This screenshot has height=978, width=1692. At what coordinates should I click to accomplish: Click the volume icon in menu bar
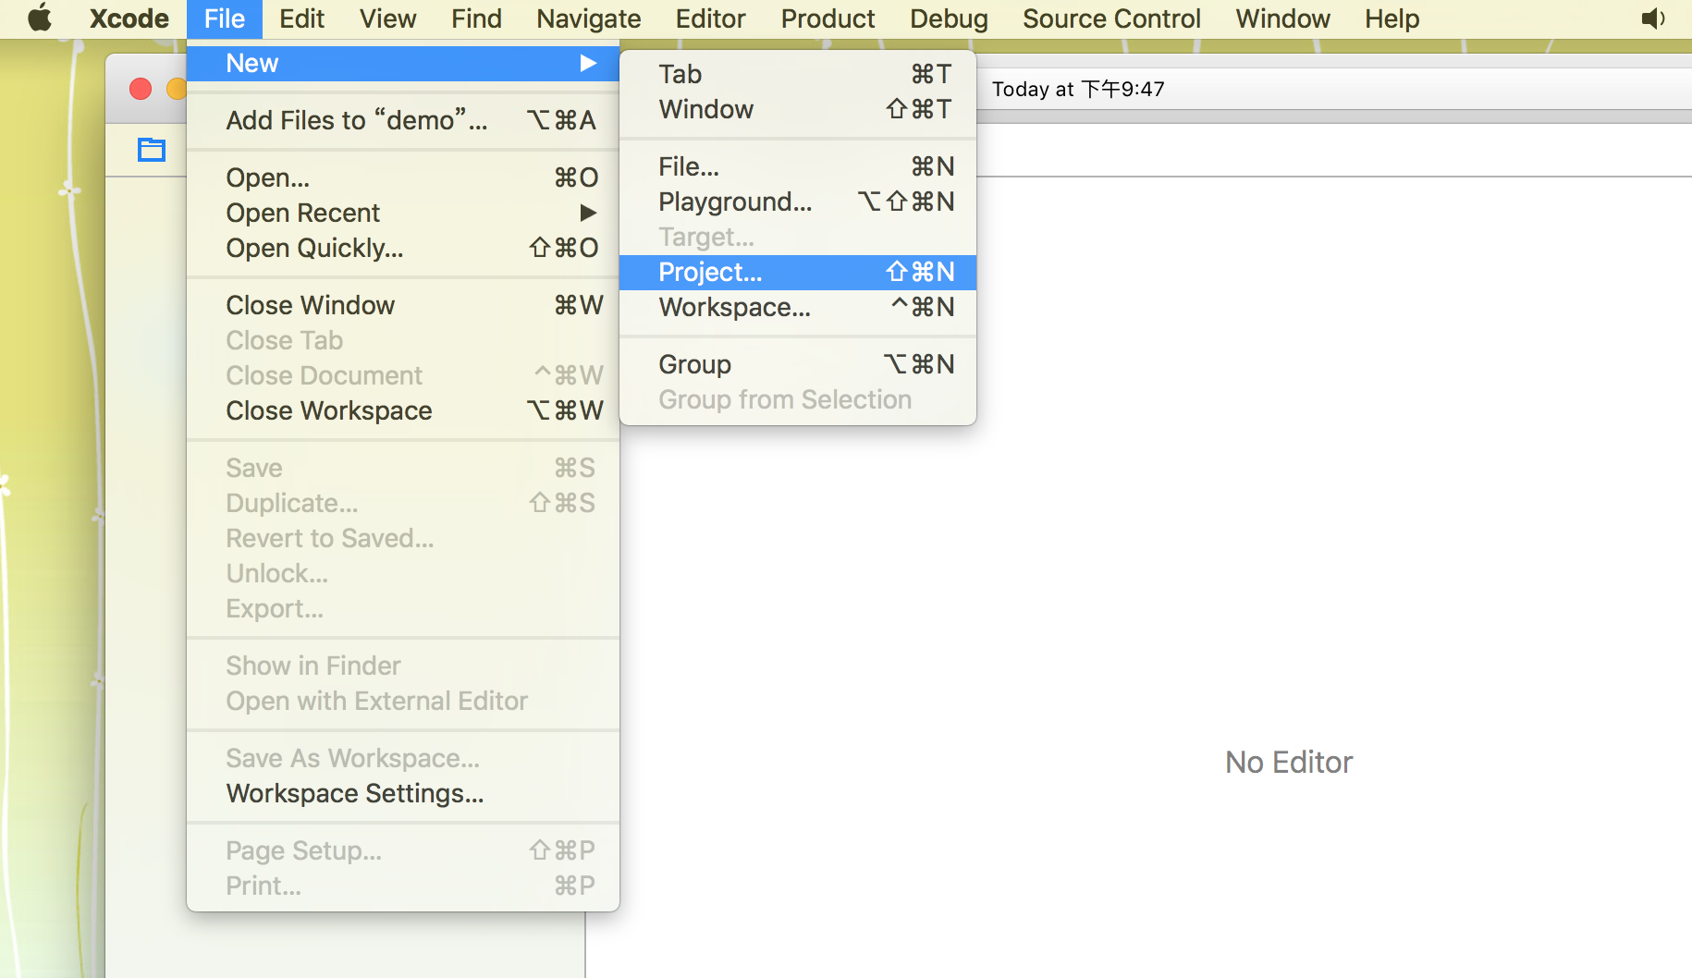point(1652,18)
